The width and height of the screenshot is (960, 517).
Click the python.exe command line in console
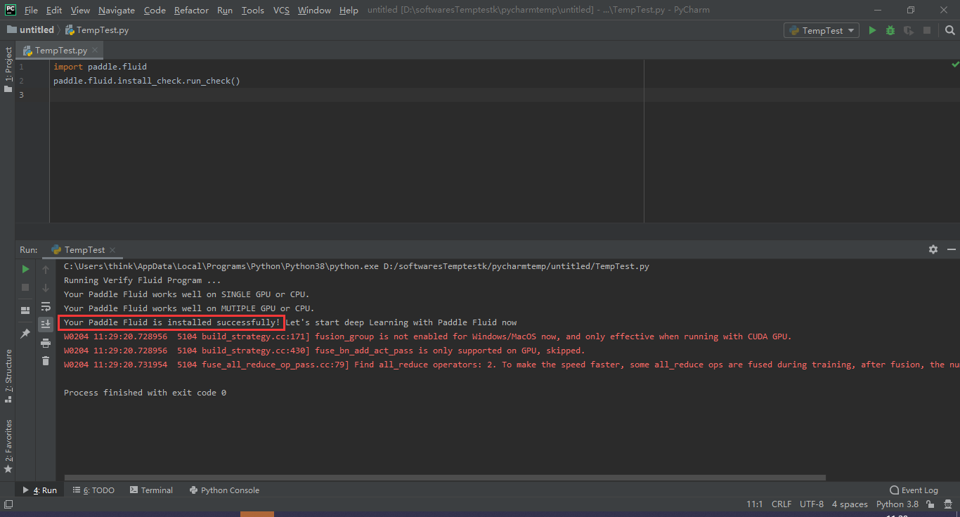356,266
